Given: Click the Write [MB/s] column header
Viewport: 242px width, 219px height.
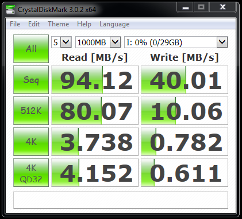Looking at the screenshot, I should tap(185, 57).
